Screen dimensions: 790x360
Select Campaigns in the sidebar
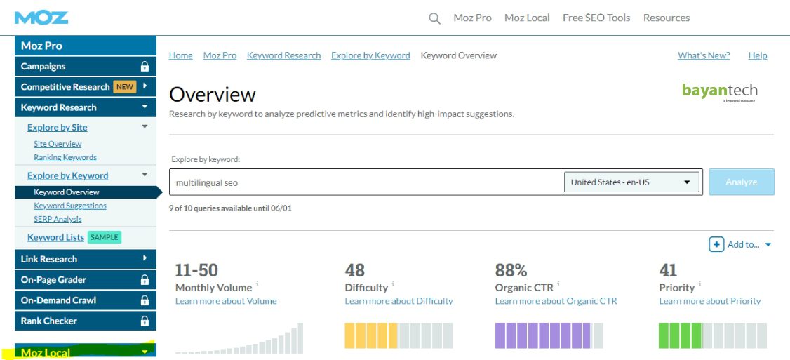(x=86, y=67)
